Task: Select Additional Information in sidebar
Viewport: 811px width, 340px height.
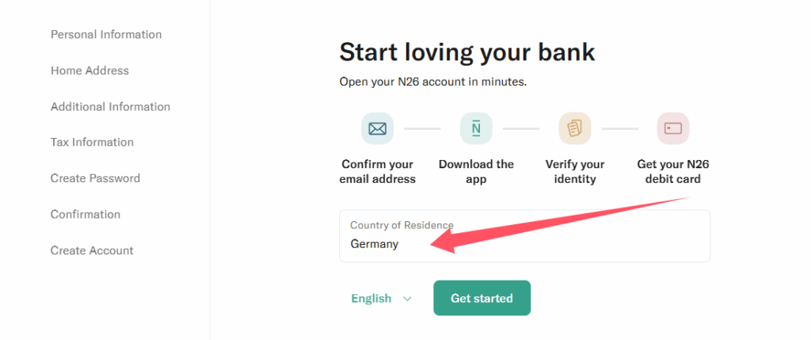Action: [110, 107]
